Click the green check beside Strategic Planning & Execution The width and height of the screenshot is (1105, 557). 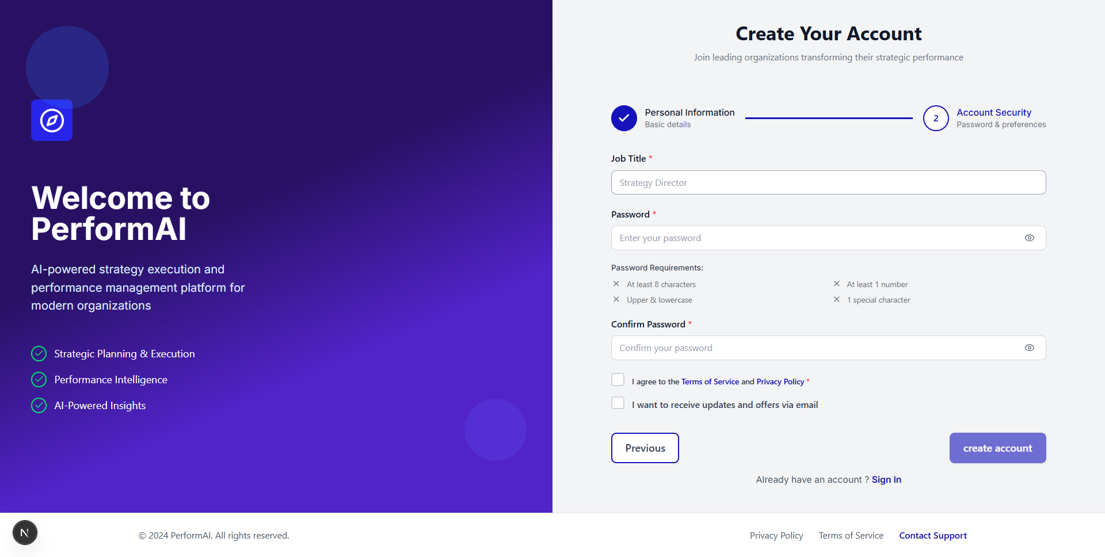[x=39, y=353]
